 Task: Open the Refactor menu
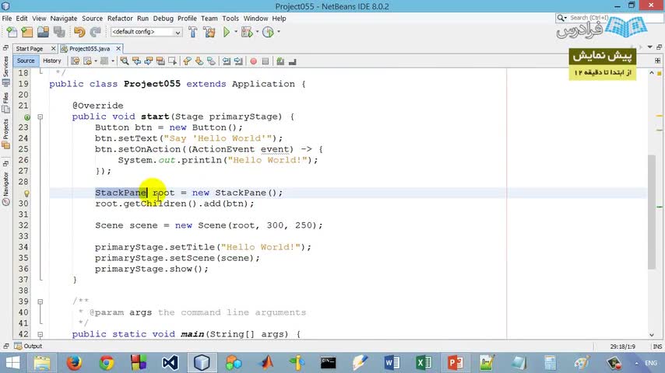tap(120, 19)
